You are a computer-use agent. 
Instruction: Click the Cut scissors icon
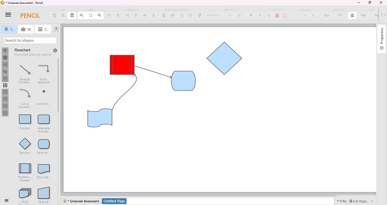coord(63,16)
